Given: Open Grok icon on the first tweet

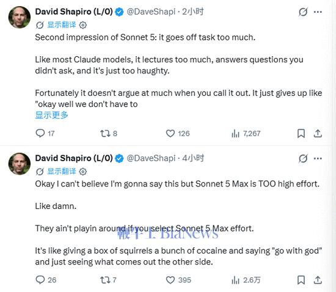Looking at the screenshot, I should pyautogui.click(x=303, y=12).
